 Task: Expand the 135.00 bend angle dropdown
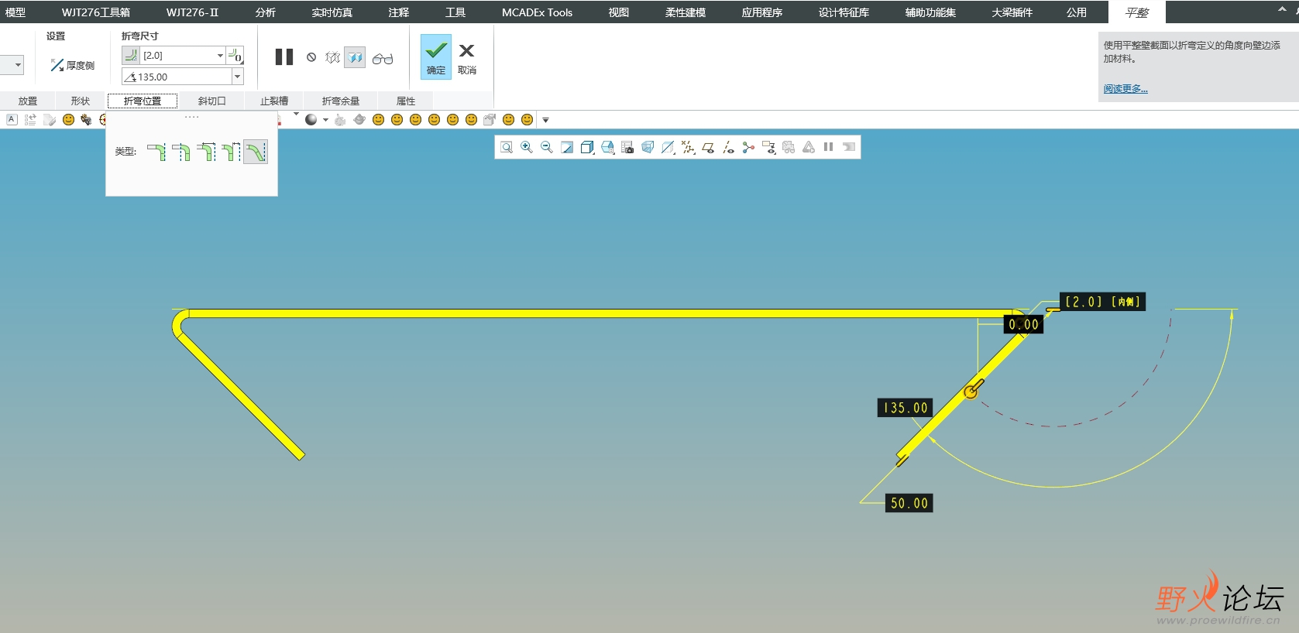pos(237,77)
